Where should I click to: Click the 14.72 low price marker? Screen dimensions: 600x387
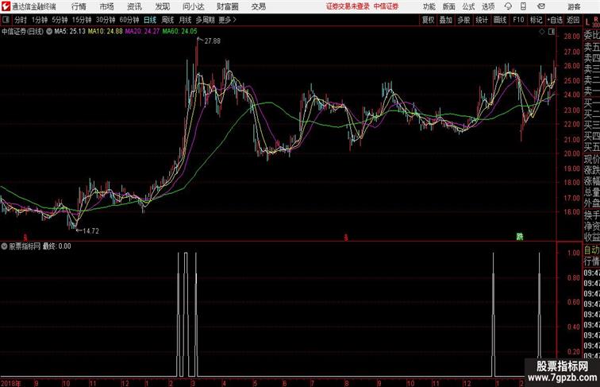point(90,231)
